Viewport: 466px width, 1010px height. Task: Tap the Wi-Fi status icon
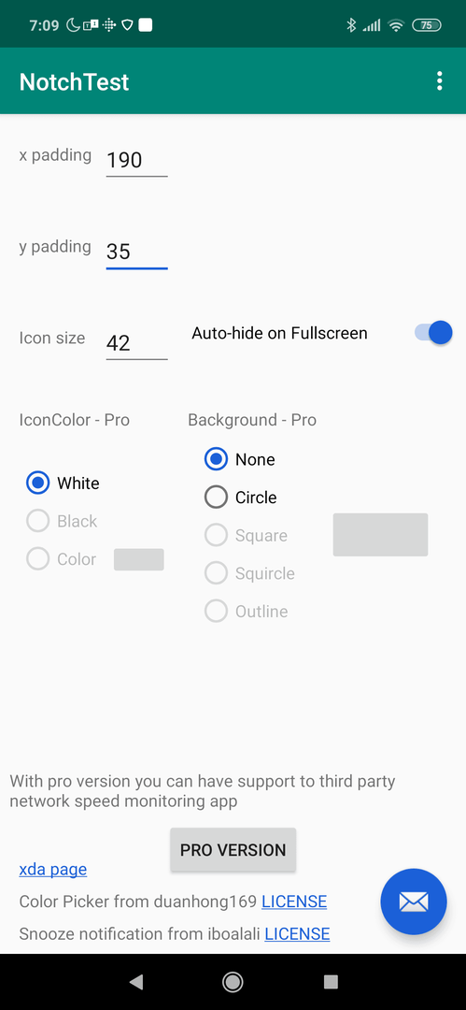click(397, 25)
